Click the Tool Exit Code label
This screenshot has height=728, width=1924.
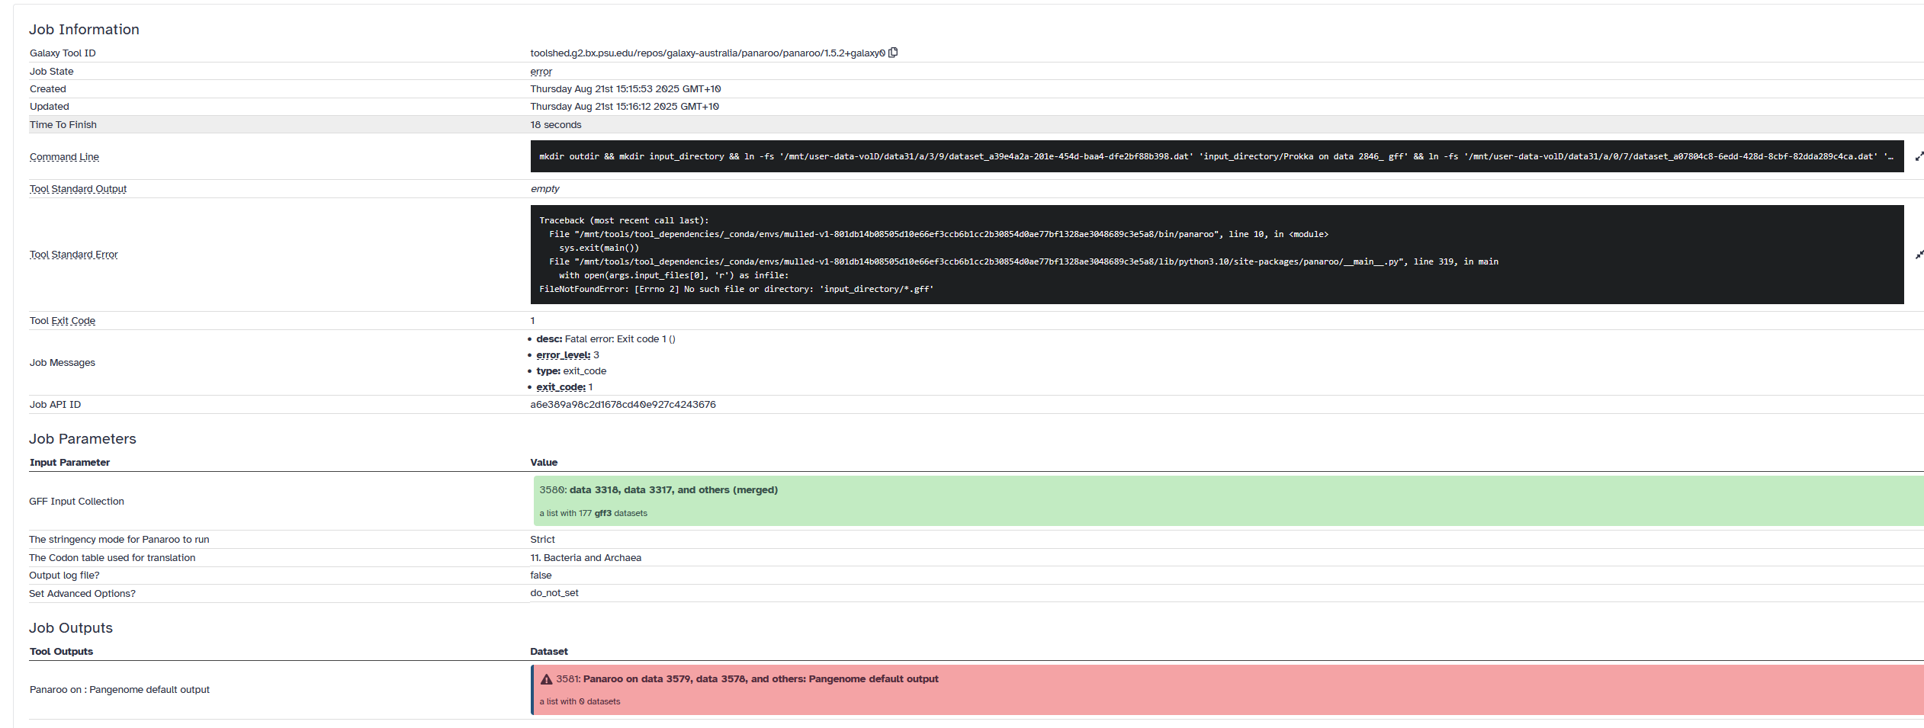coord(63,321)
